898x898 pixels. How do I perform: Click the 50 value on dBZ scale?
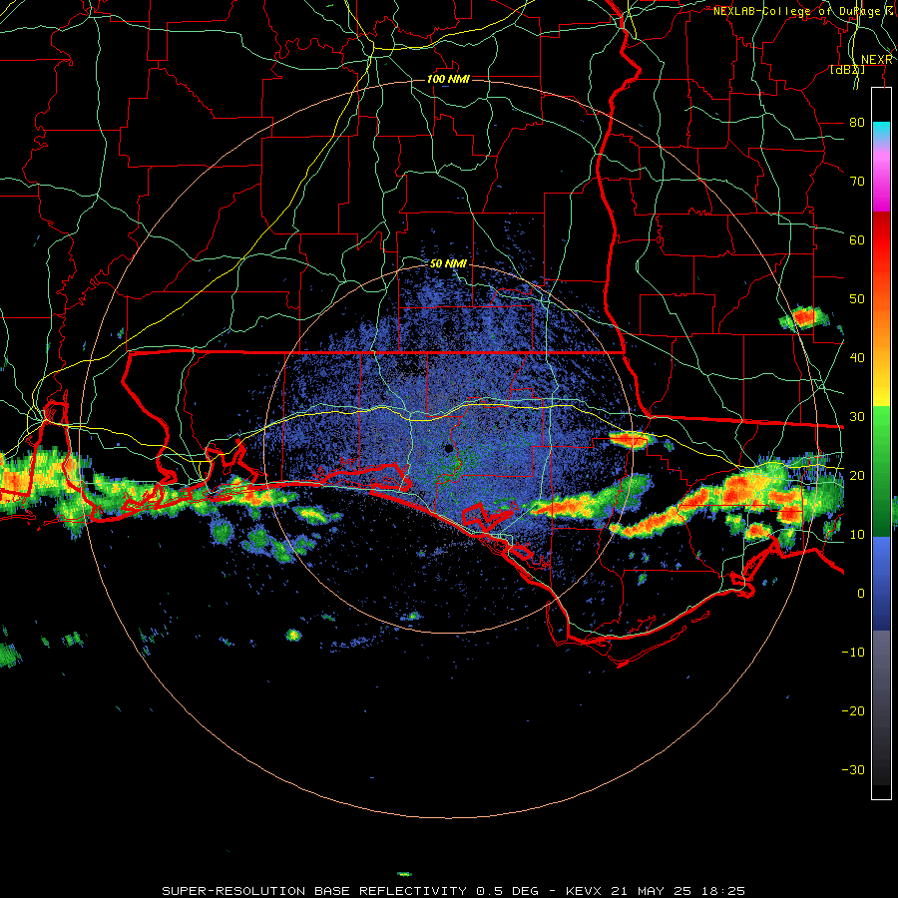coord(857,299)
